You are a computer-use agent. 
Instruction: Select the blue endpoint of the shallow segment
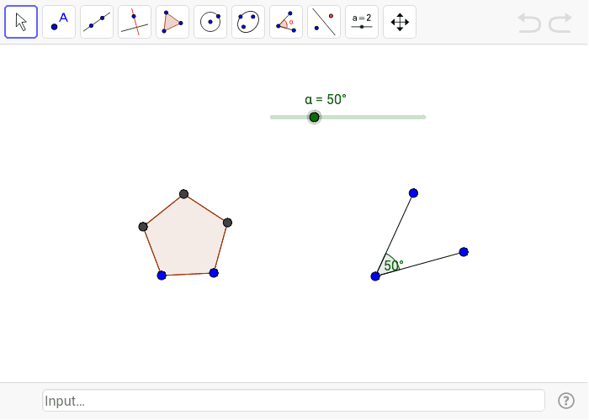464,252
